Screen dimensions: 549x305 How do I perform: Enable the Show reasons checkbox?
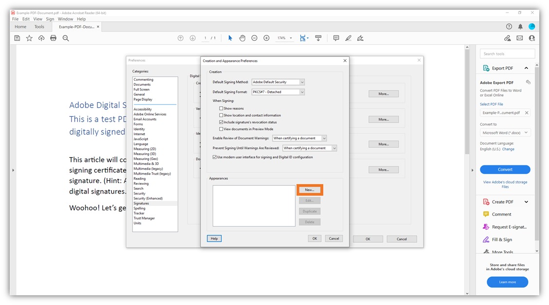coord(221,108)
